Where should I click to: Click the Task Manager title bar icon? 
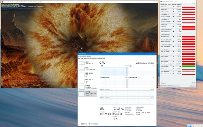79,54
